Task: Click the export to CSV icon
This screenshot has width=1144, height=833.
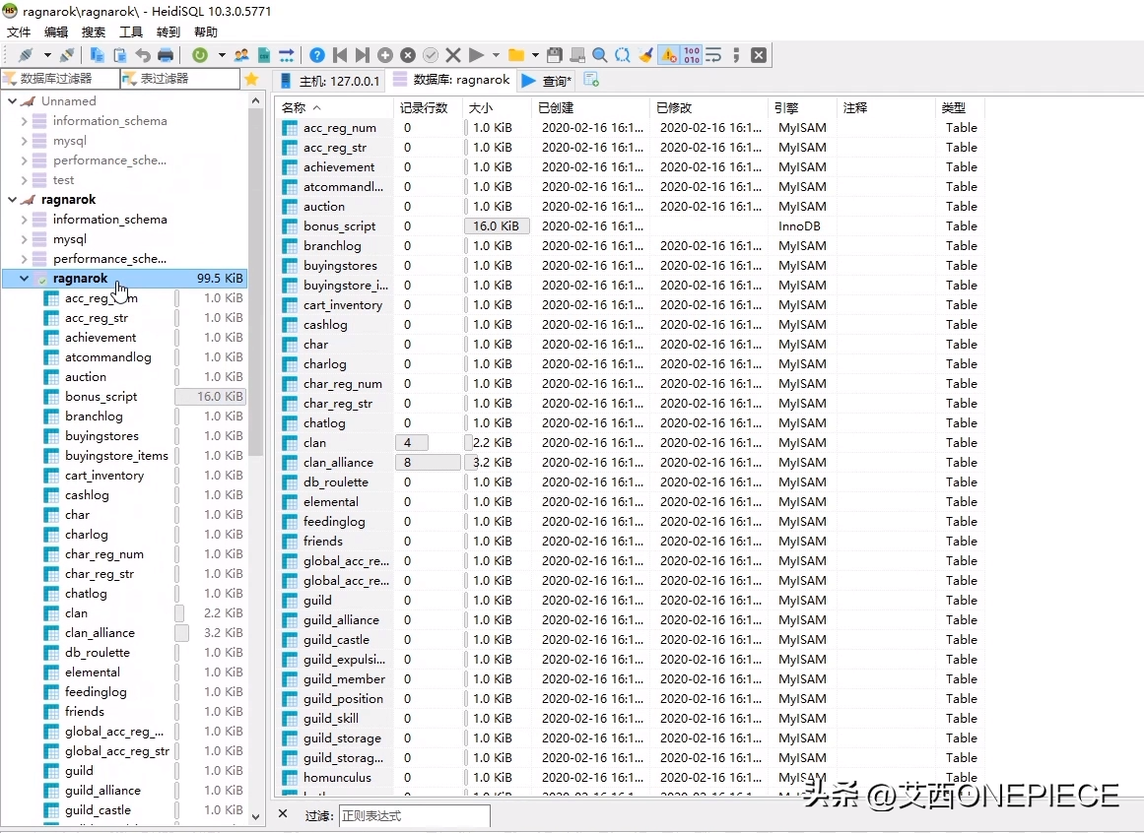Action: pos(264,55)
